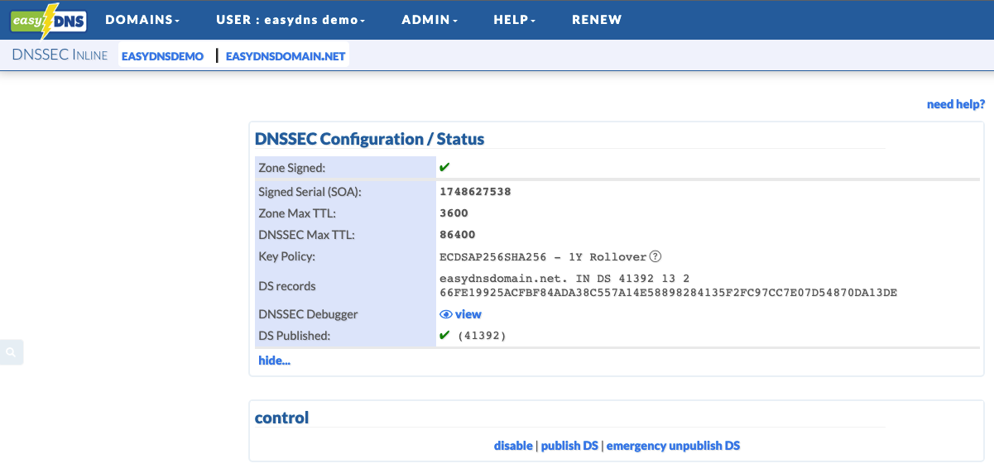Viewport: 994px width, 473px height.
Task: Click the DS Published (41392) value
Action: click(482, 336)
